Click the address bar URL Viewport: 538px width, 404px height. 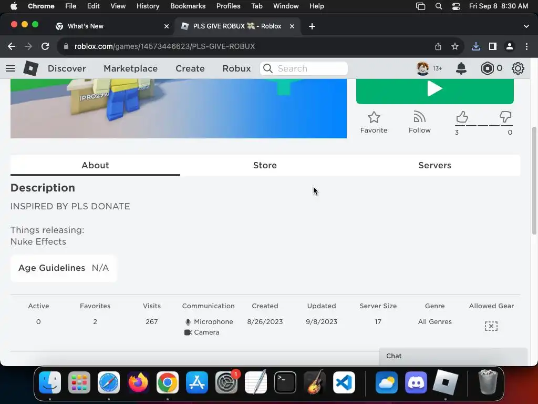[164, 46]
